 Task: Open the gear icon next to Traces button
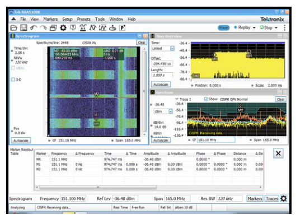click(284, 198)
